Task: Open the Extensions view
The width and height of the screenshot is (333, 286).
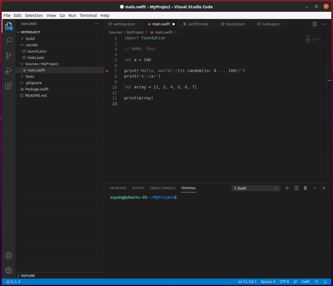Action: click(x=9, y=86)
